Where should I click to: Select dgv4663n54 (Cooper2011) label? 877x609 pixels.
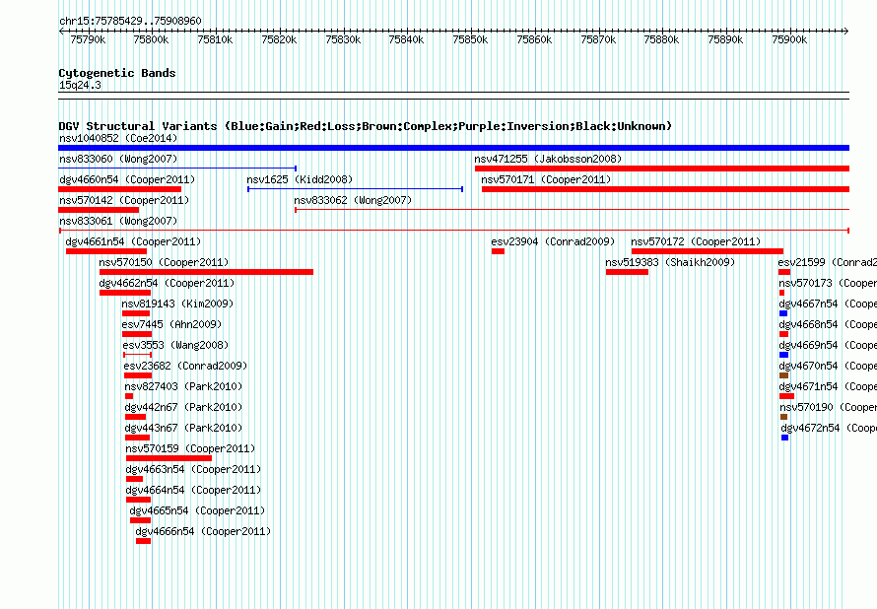[x=193, y=469]
